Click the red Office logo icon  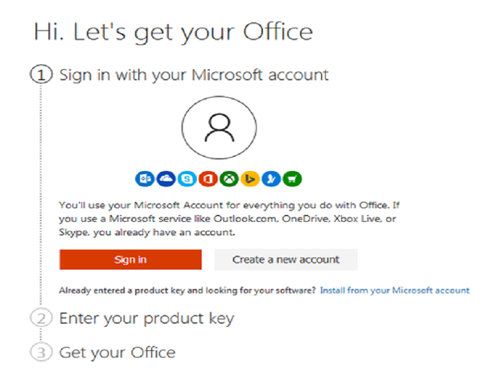(x=208, y=179)
